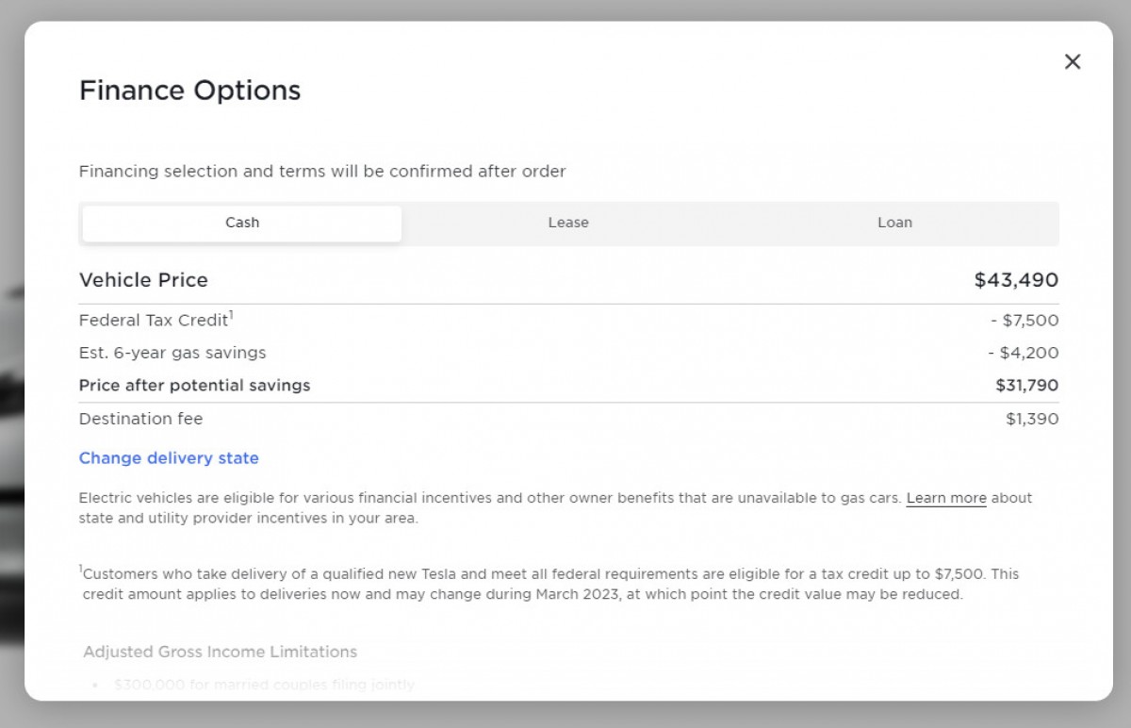This screenshot has height=728, width=1131.
Task: Click the -$7,500 tax credit amount
Action: coord(1024,321)
